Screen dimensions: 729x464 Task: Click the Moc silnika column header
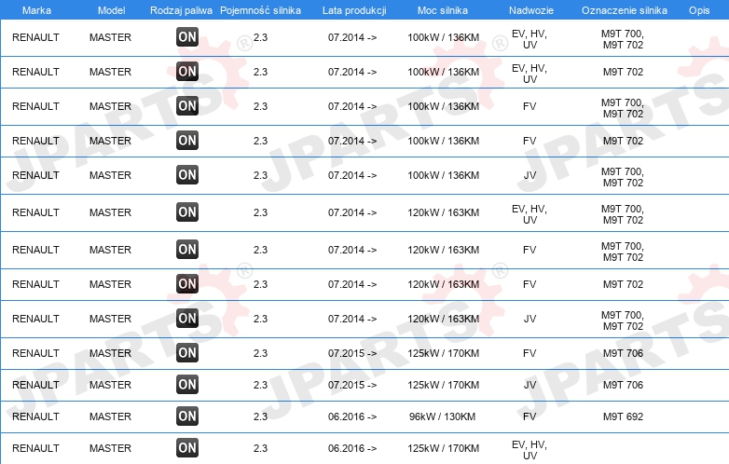pos(443,10)
